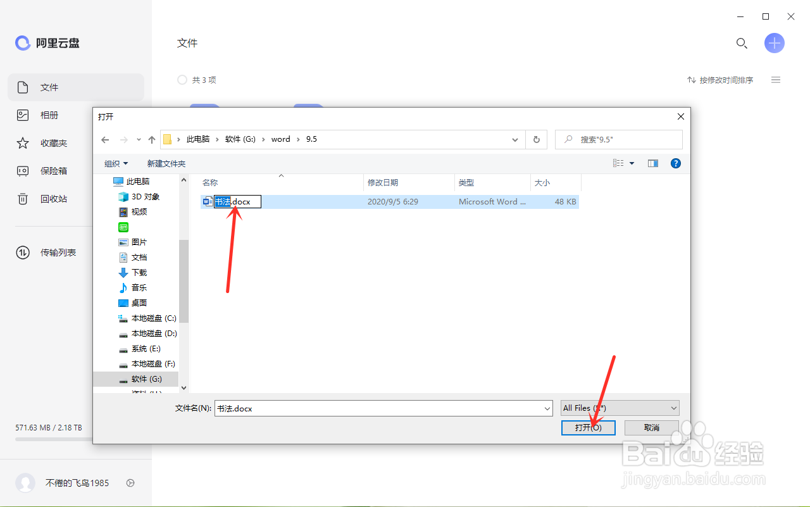Click the user avatar 不倦的飞鸟1985
Screen dimensions: 810x507
25,483
